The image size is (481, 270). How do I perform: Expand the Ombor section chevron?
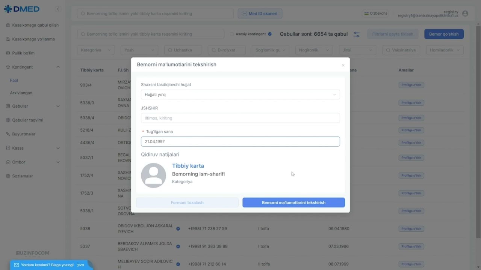tap(58, 162)
